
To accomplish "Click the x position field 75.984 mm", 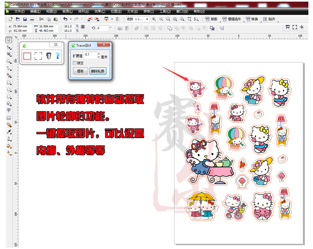I will [22, 26].
